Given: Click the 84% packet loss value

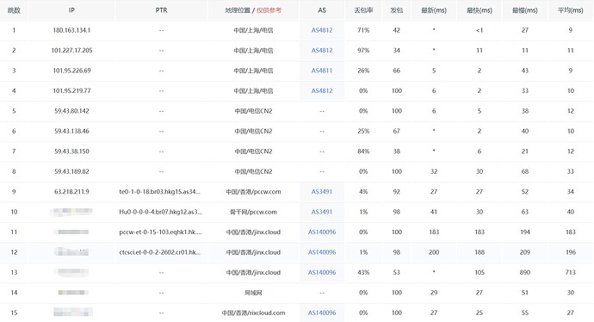Looking at the screenshot, I should click(363, 152).
